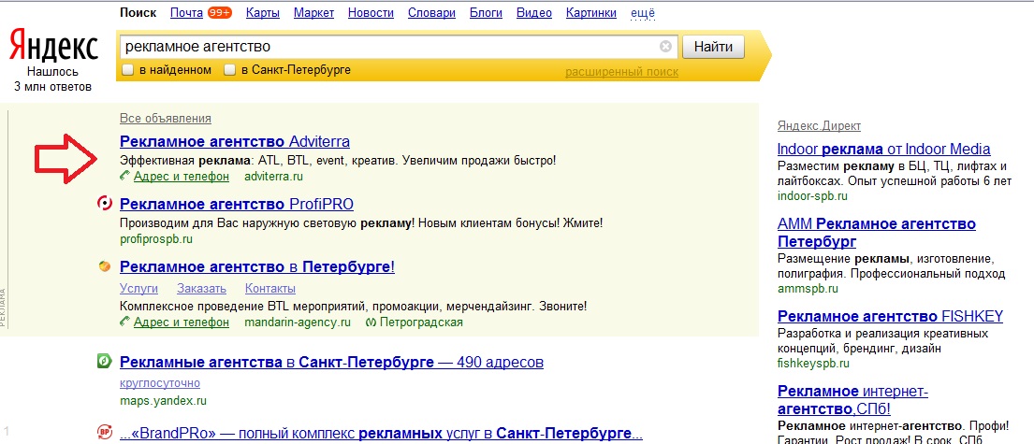
Task: Open the 'Рекламное агентство ProfiPRO' ad
Action: [237, 204]
